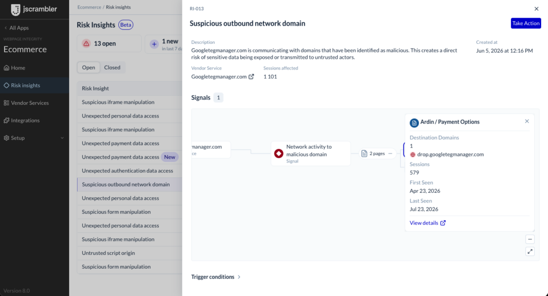
Task: Click the Ardin / Payment Options page icon
Action: [414, 123]
